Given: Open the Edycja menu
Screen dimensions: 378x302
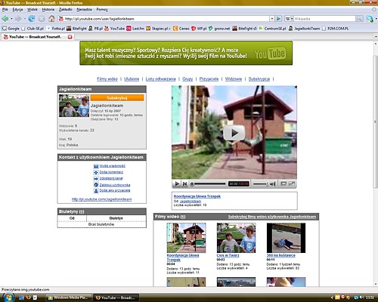Looking at the screenshot, I should click(17, 10).
